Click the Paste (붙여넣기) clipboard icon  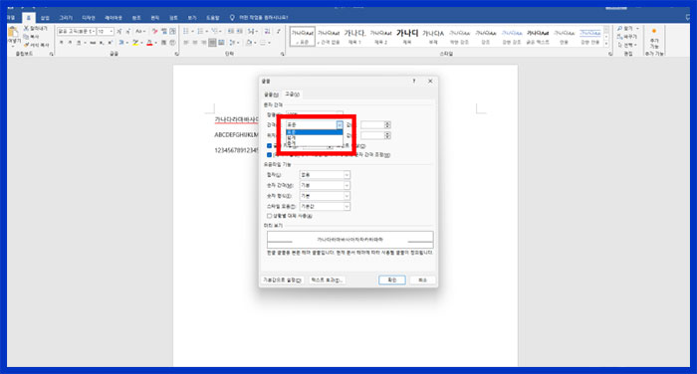click(13, 33)
